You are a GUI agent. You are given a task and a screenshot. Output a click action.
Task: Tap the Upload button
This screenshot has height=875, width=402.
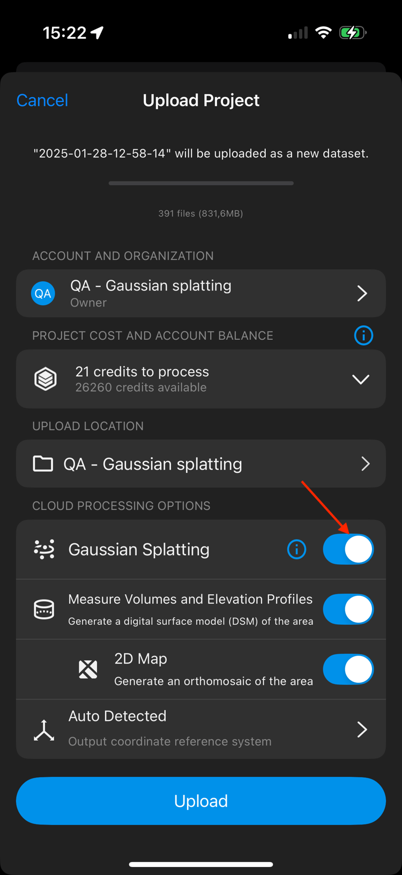201,800
